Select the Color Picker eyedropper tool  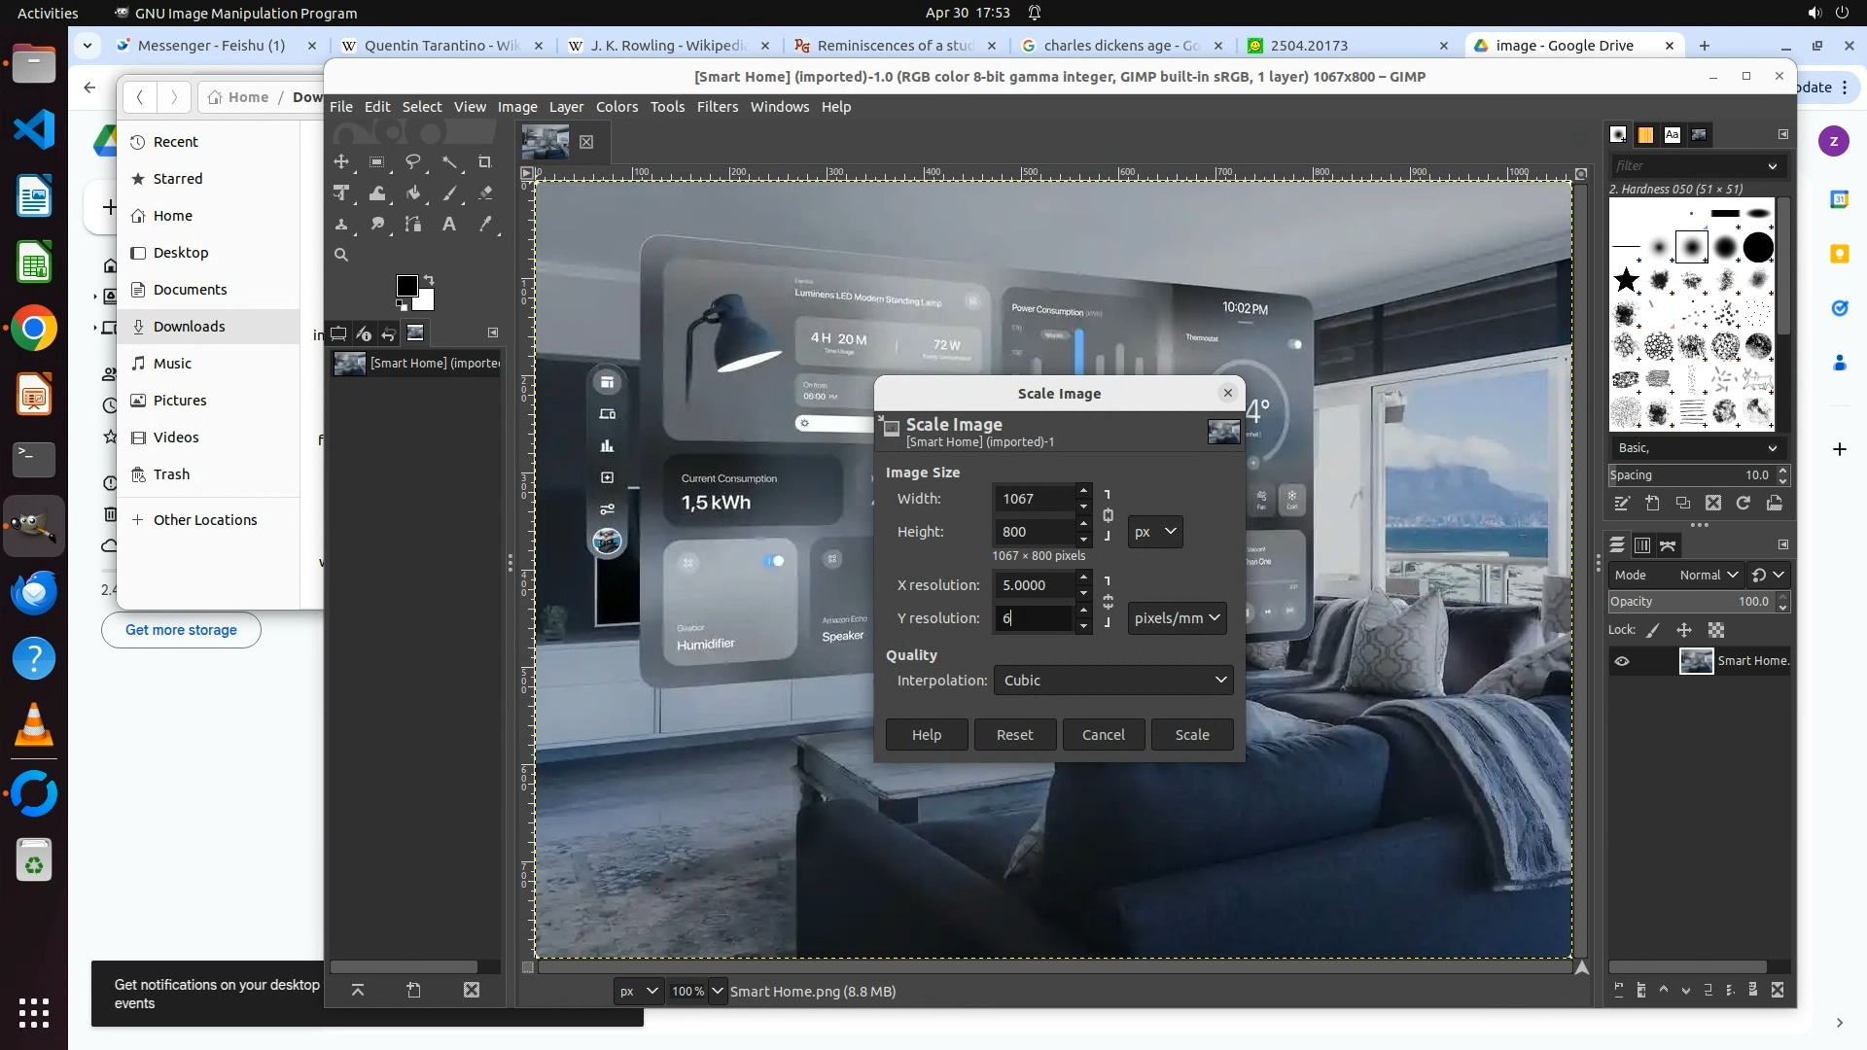click(485, 225)
